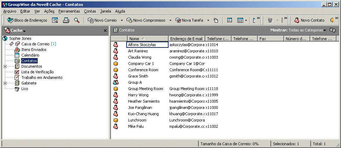Screen dimensions: 341x148
Task: Open the Lixo trash folder
Action: point(24,89)
